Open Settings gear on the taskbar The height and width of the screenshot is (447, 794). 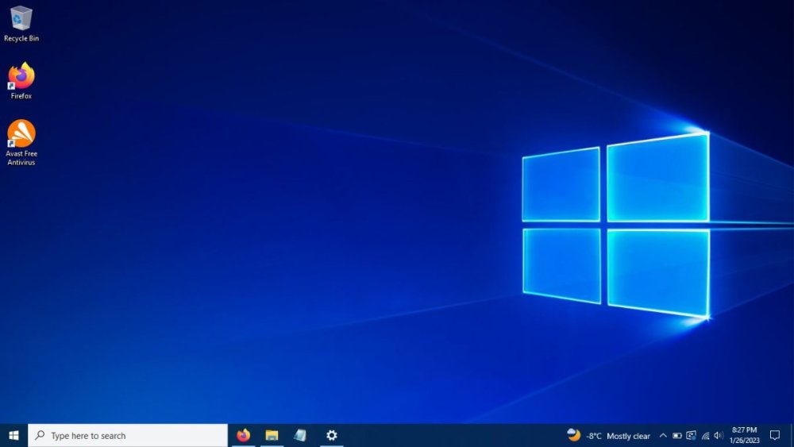tap(332, 435)
